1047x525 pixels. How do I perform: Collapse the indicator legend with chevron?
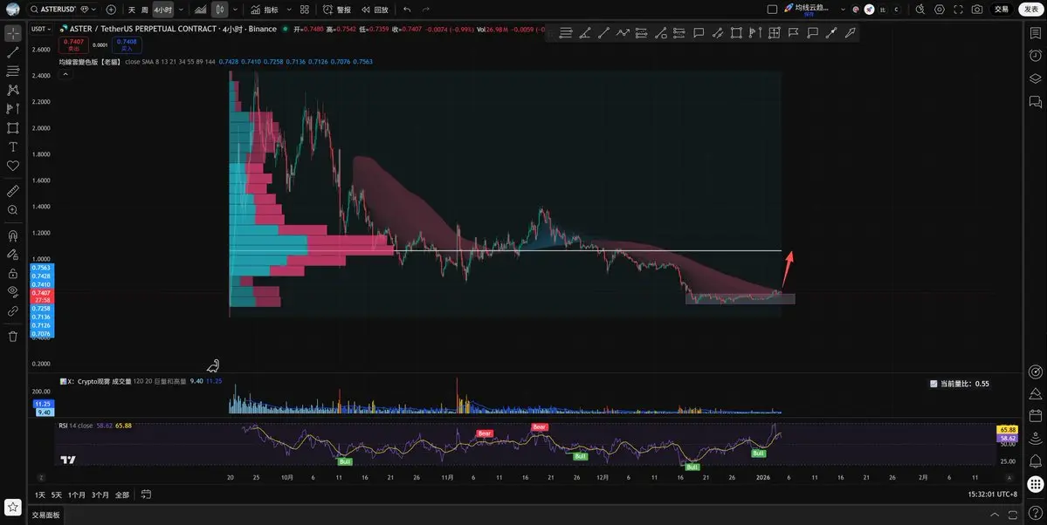pos(65,74)
